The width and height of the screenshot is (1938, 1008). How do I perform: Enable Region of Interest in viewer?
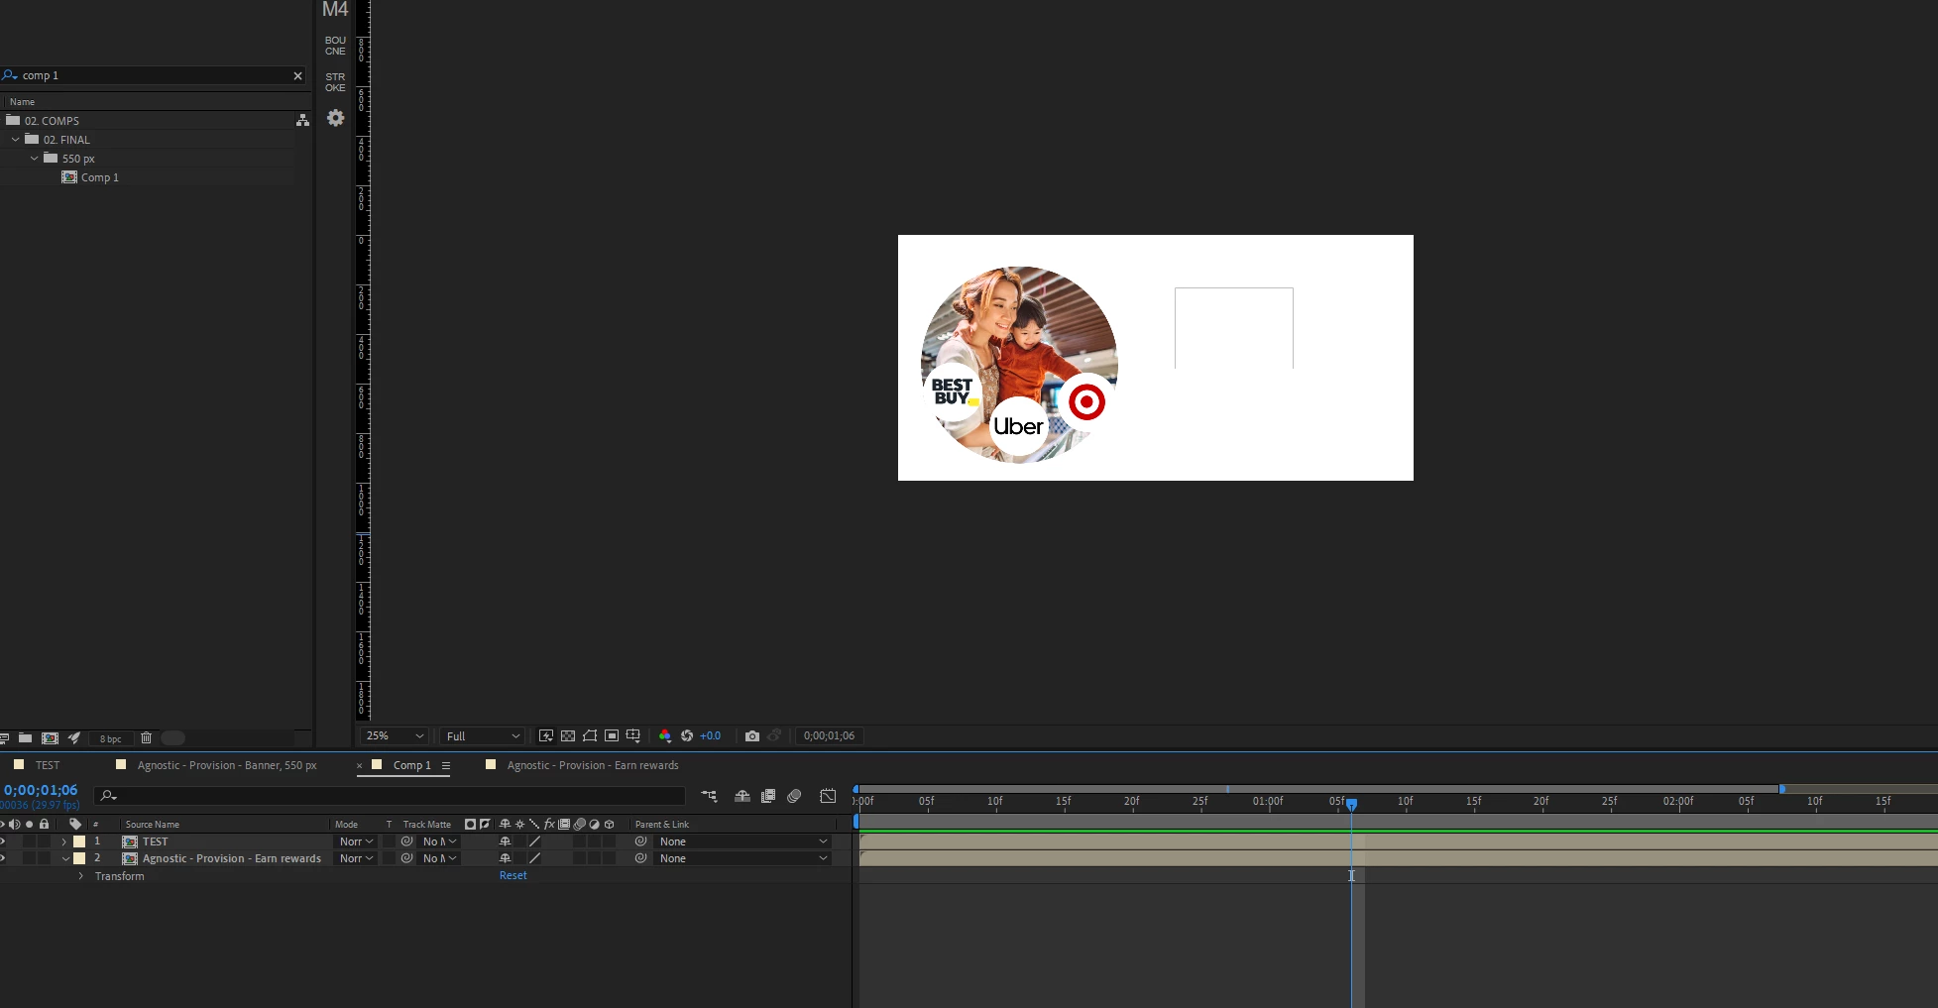pyautogui.click(x=612, y=736)
